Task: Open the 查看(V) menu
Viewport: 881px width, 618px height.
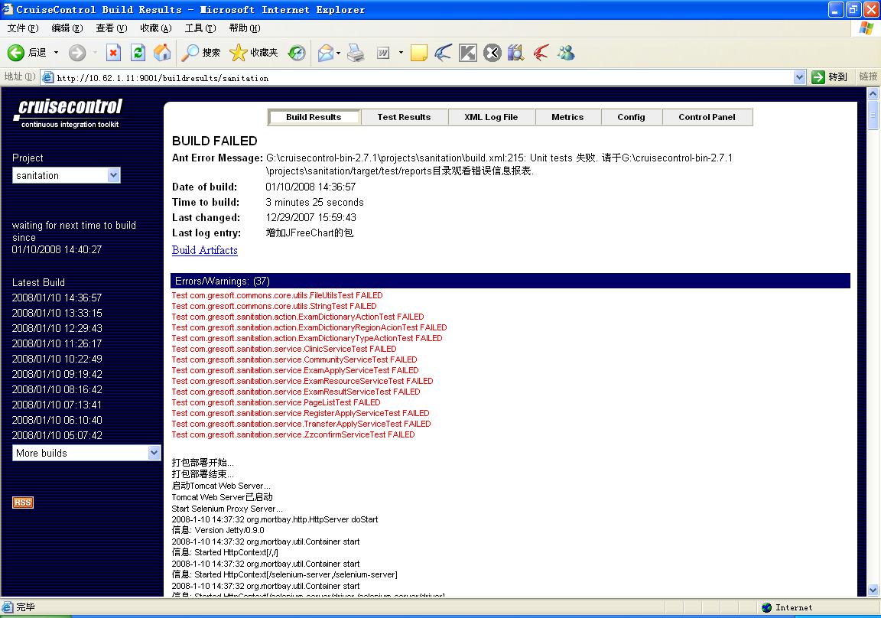Action: (x=111, y=28)
